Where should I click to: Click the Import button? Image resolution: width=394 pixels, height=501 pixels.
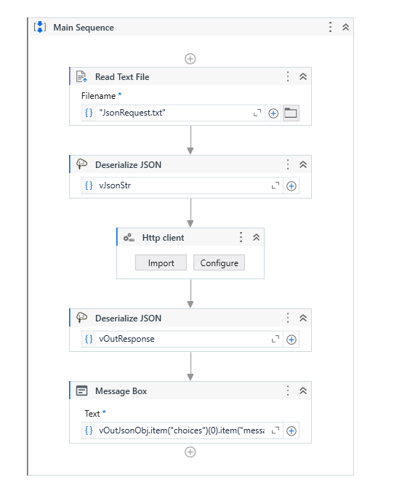pos(161,262)
